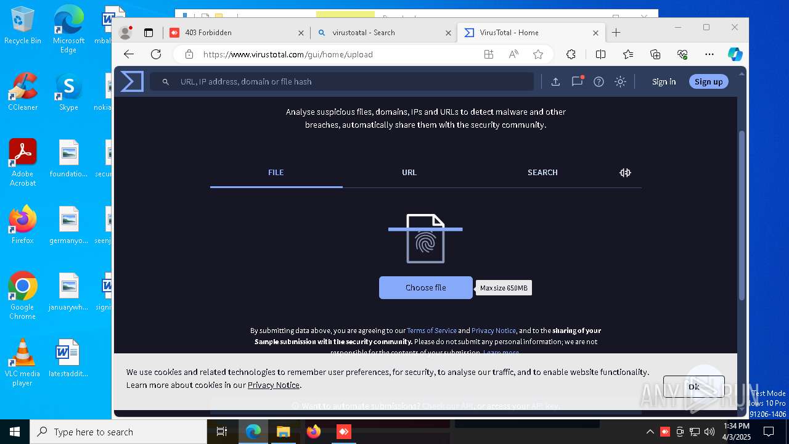This screenshot has width=789, height=444.
Task: Click the browser Back arrow
Action: coord(129,54)
